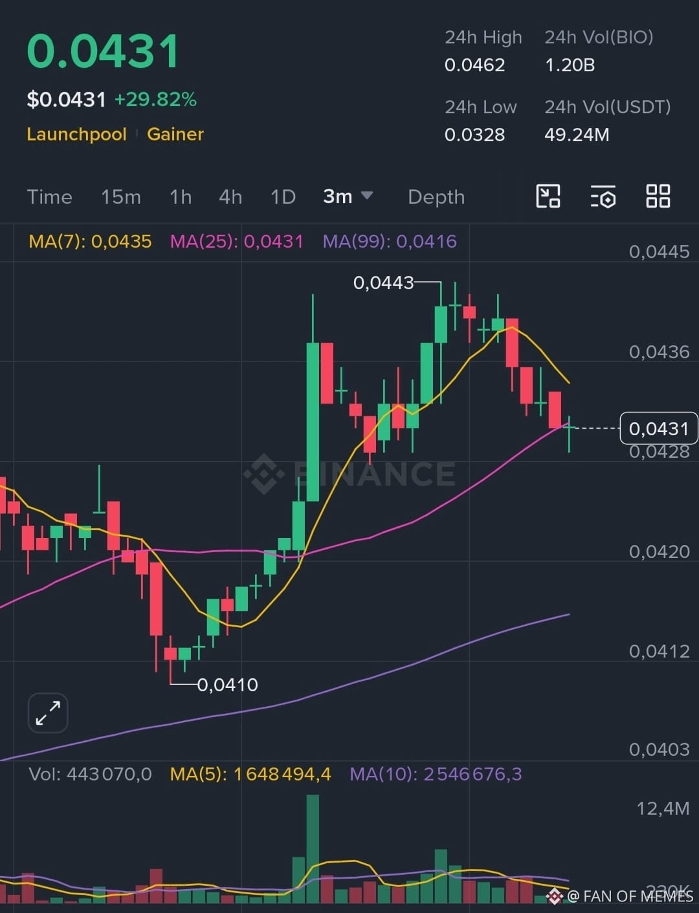
Task: Click the 24h High value 0.0462
Action: coord(474,65)
